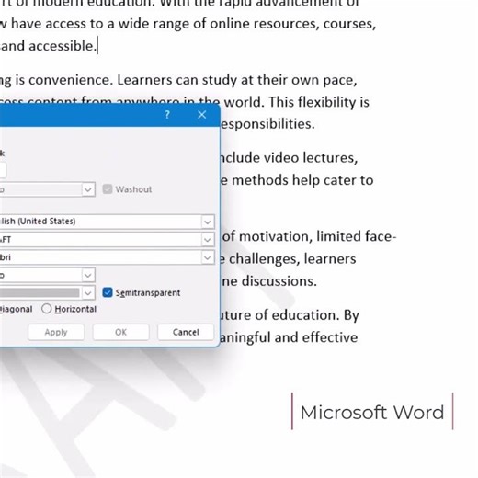
Task: Click the text 'methods help cater to'
Action: (x=302, y=180)
